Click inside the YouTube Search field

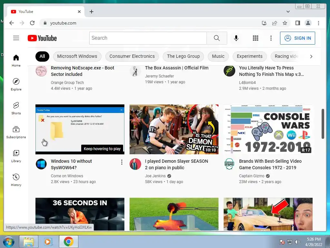pyautogui.click(x=148, y=38)
